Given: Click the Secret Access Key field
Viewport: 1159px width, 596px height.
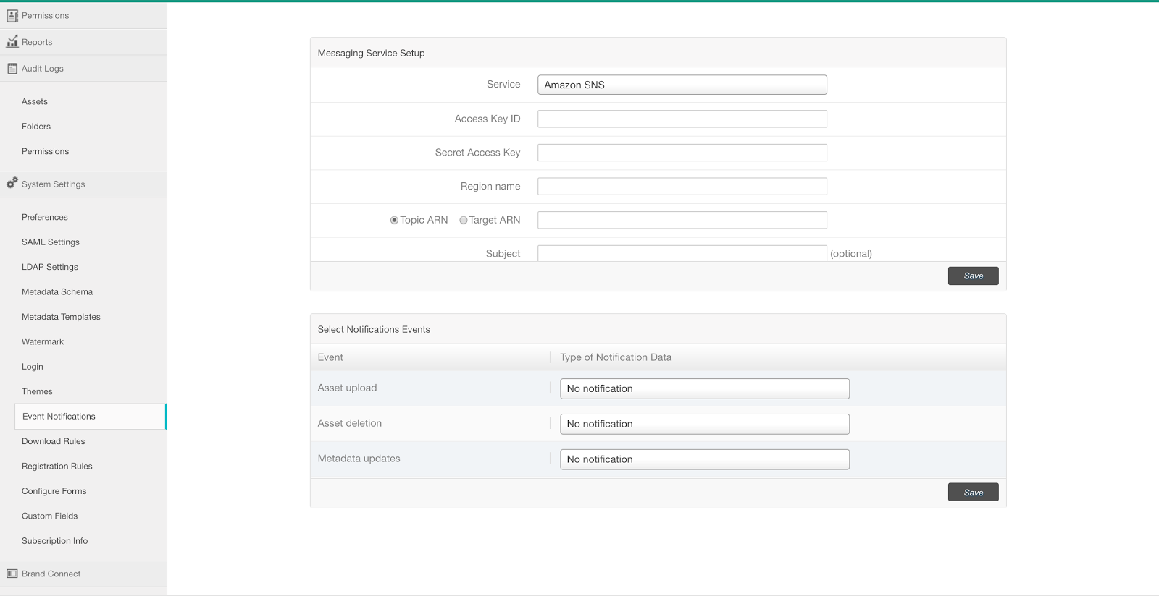Looking at the screenshot, I should click(x=682, y=153).
